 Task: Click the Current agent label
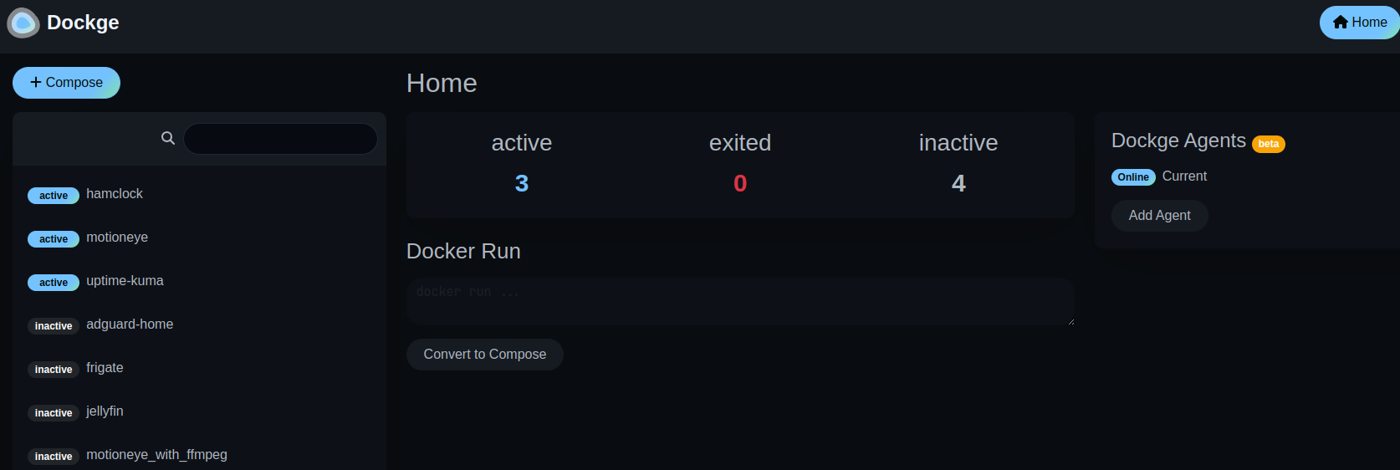tap(1184, 176)
